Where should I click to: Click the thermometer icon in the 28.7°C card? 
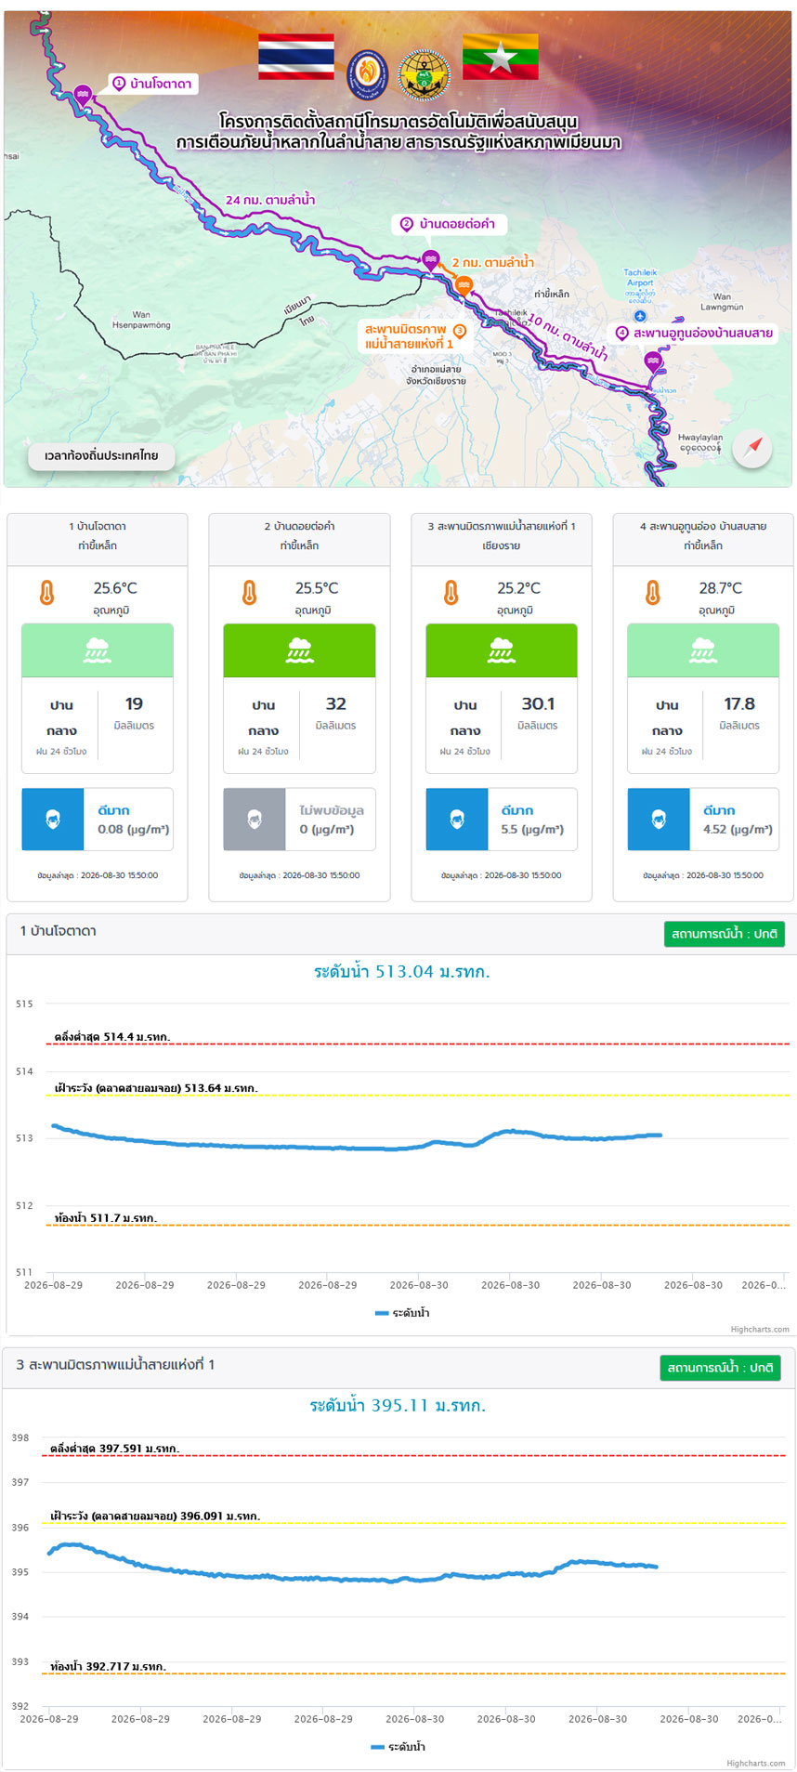[653, 592]
